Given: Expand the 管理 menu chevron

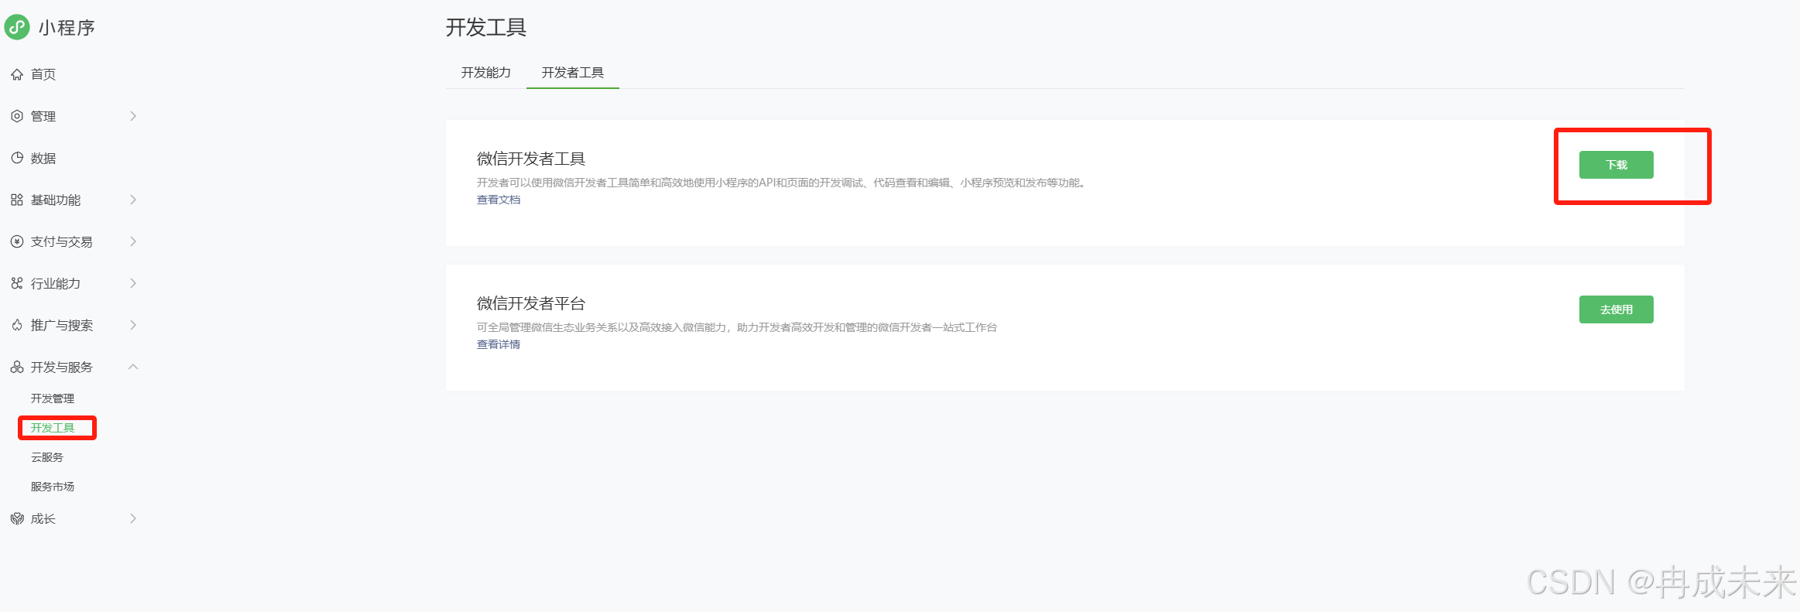Looking at the screenshot, I should [133, 116].
